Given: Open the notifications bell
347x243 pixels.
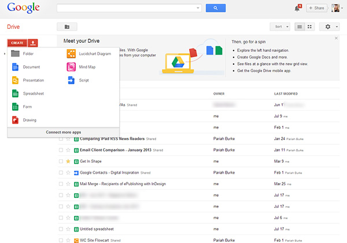Looking at the screenshot, I should (297, 8).
